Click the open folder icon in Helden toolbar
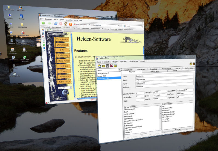The image size is (218, 151). pyautogui.click(x=104, y=66)
